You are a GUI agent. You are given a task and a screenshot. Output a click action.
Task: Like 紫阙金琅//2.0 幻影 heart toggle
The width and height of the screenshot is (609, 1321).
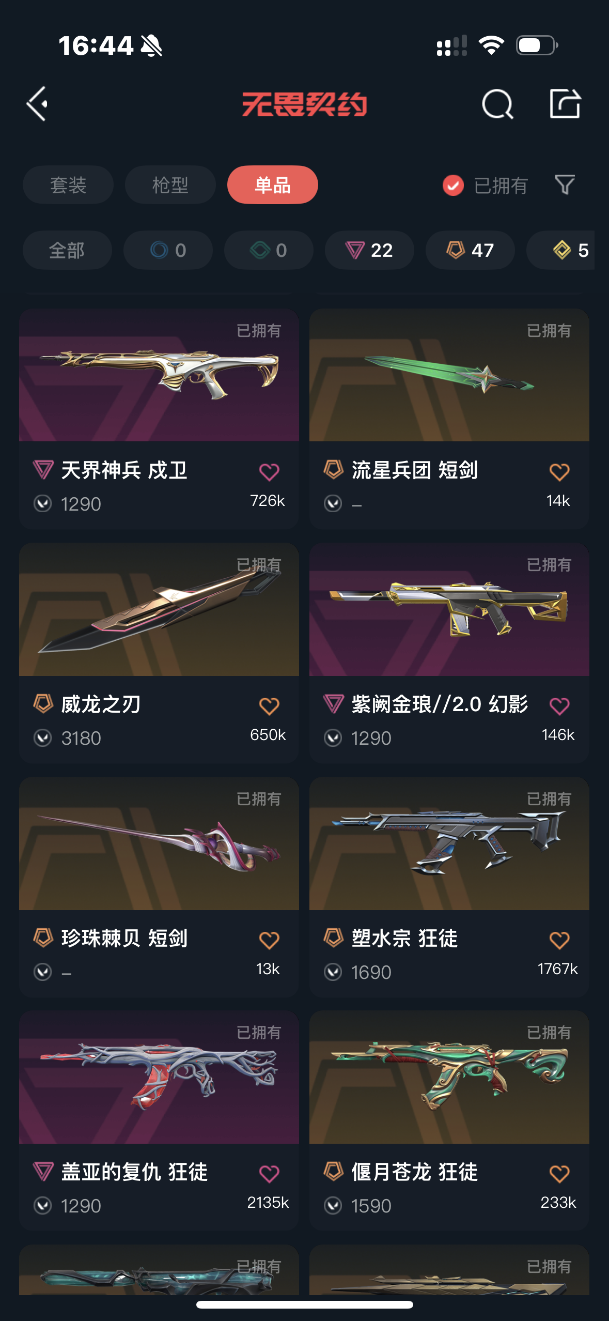(x=559, y=706)
